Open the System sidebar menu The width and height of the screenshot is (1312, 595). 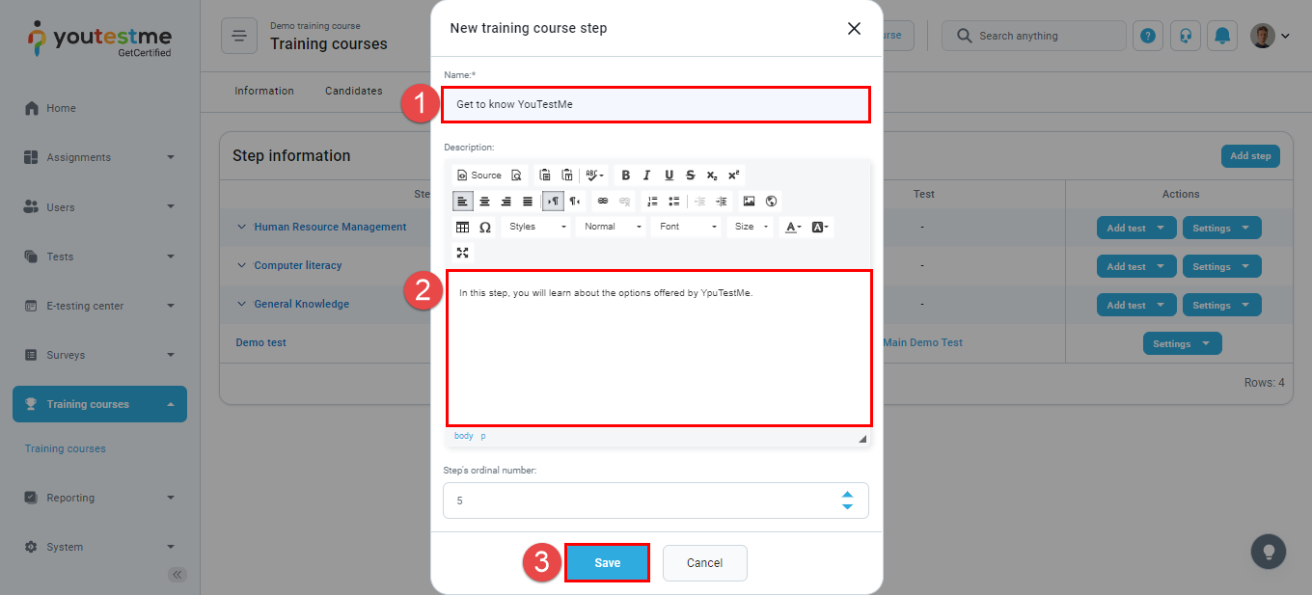coord(99,547)
